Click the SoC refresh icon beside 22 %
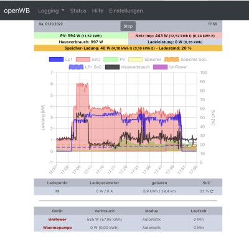This screenshot has width=249, height=237. coord(212,191)
